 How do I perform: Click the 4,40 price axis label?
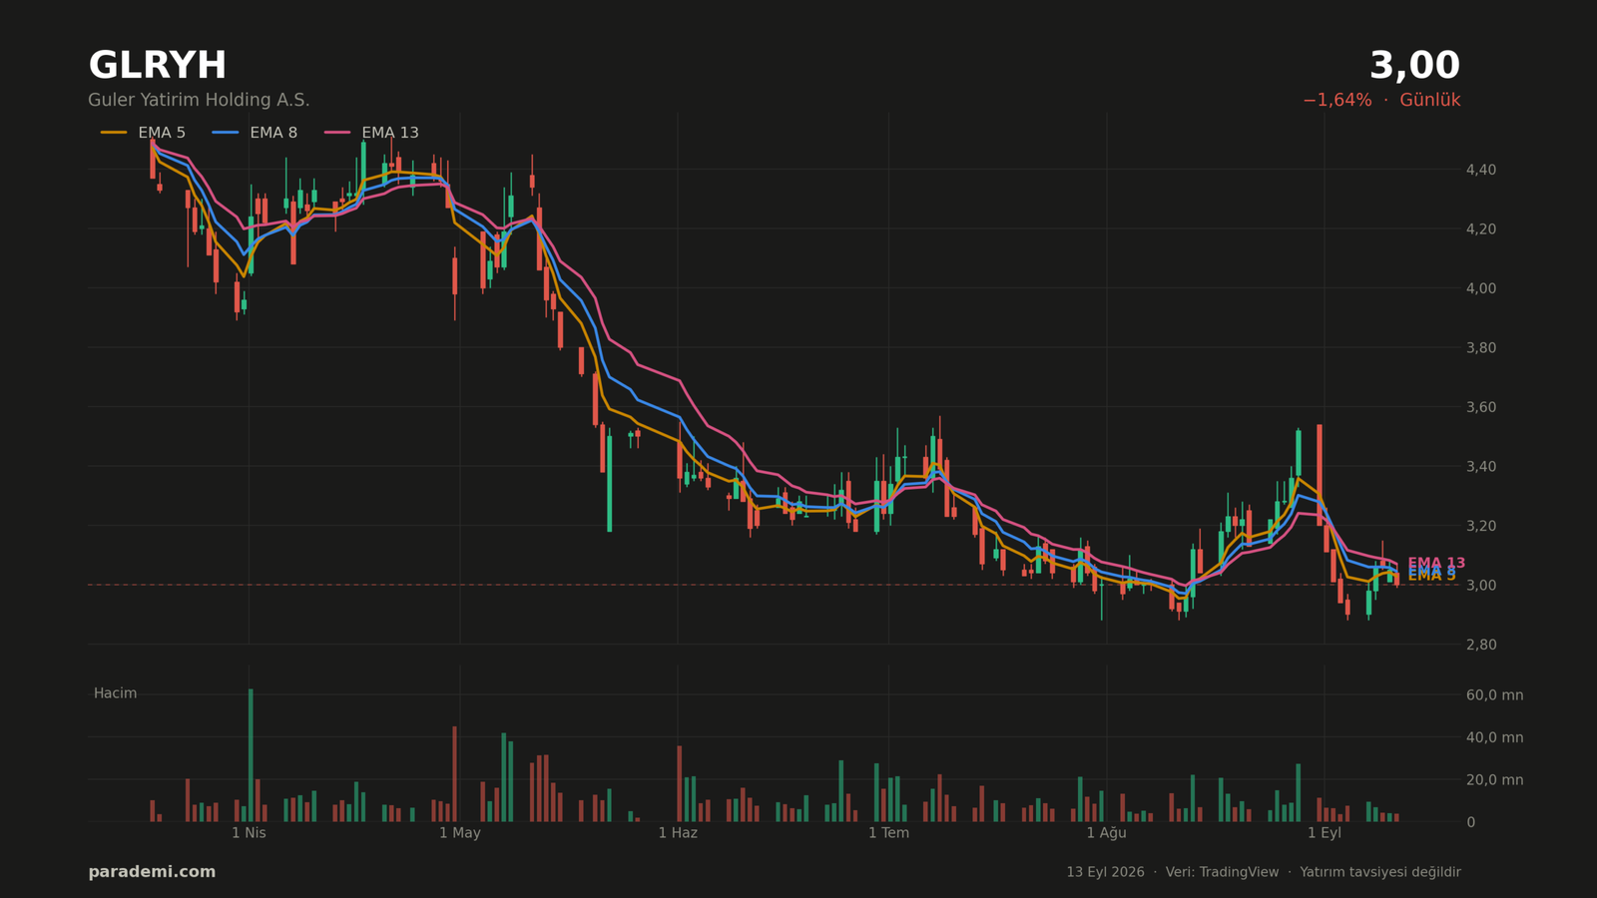tap(1481, 170)
